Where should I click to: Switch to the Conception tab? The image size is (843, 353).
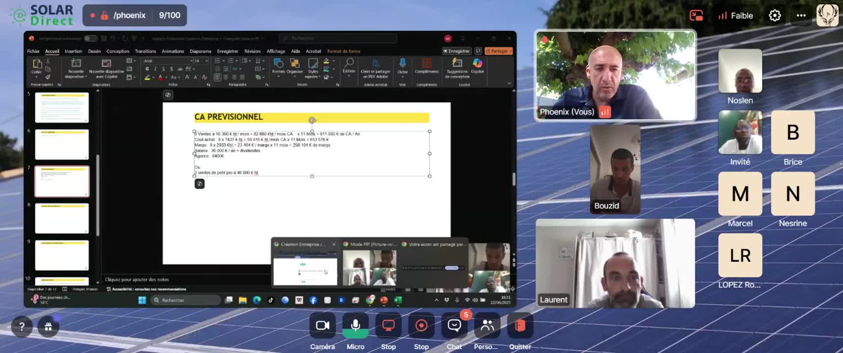pos(118,51)
